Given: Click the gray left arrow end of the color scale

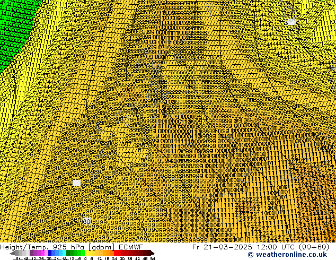Looking at the screenshot, I should pyautogui.click(x=12, y=253).
